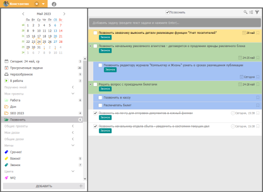Toggle the Позвонить header checkbox
263x192 pixels.
coord(168,12)
